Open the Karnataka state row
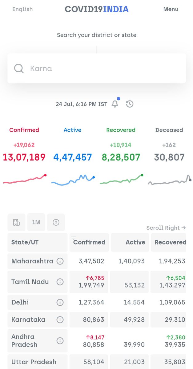The image size is (193, 369). (97, 320)
